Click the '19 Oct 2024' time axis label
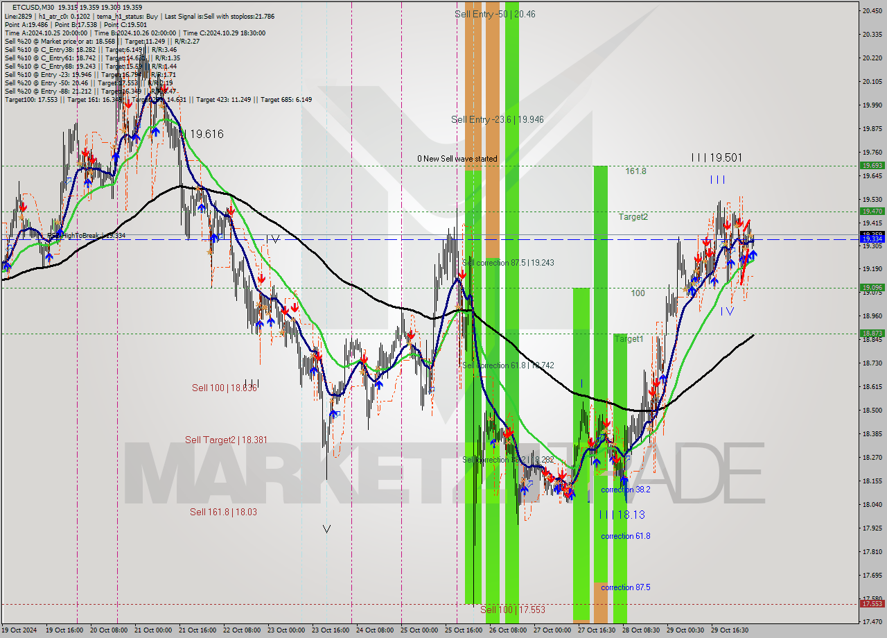887x638 pixels. (21, 630)
